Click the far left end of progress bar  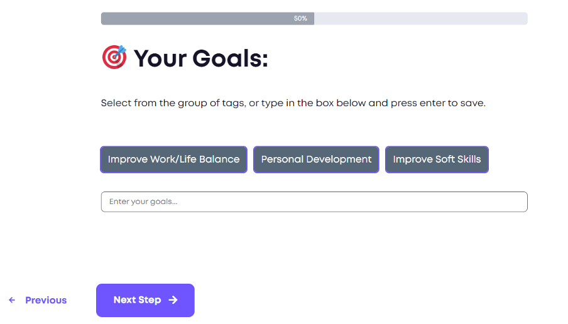[104, 19]
